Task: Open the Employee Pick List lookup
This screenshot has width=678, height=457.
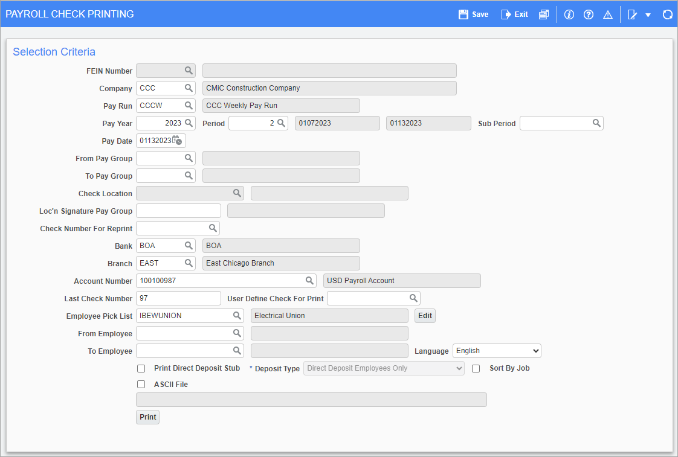Action: click(x=237, y=316)
